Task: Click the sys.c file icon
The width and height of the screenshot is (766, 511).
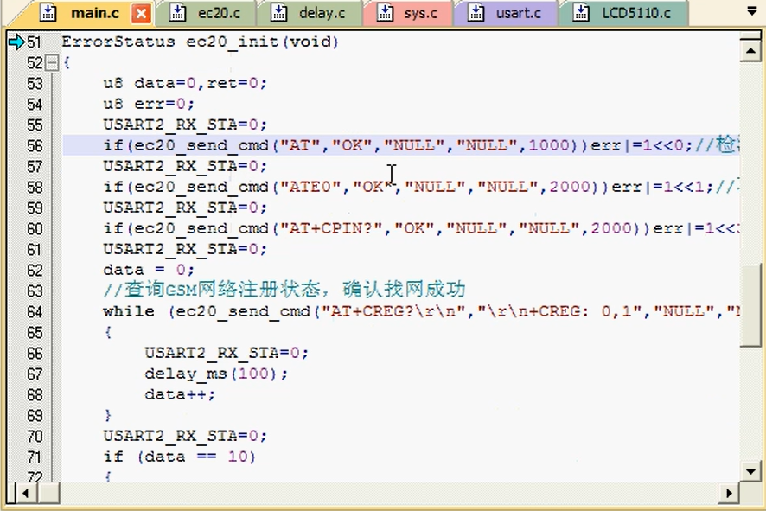Action: pyautogui.click(x=385, y=13)
